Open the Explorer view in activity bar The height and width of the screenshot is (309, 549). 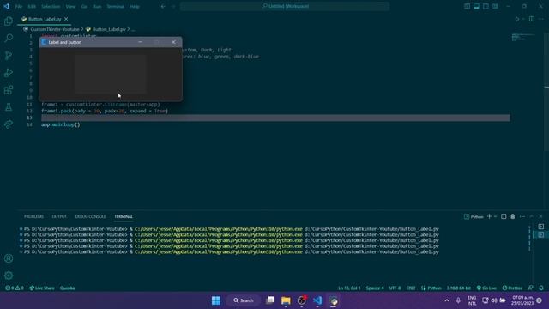pos(9,21)
